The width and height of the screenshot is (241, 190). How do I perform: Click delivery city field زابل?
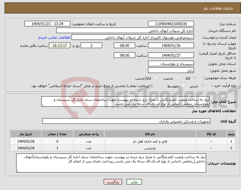(x=171, y=70)
